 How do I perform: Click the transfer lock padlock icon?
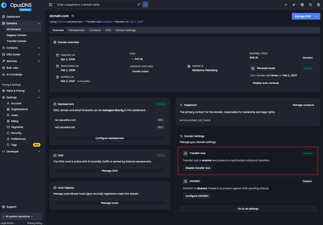point(186,153)
